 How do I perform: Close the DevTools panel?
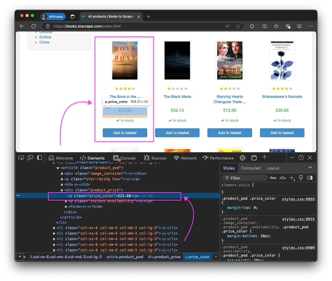point(310,158)
